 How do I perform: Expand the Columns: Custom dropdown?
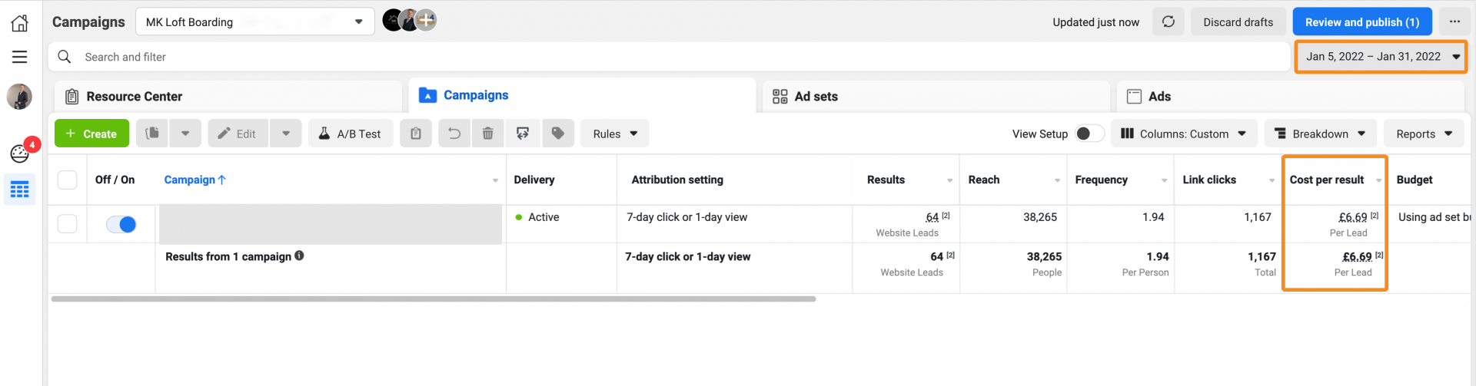coord(1184,134)
